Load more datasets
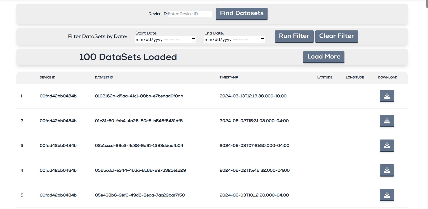428x209 pixels. (324, 57)
